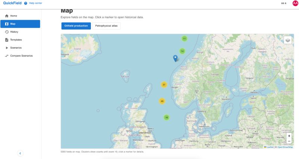Collapse the sidebar with chevron button

[20, 153]
